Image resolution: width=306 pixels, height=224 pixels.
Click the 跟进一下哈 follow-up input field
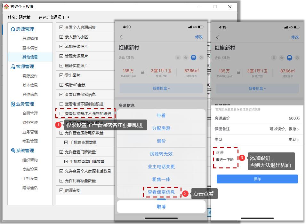(225, 159)
